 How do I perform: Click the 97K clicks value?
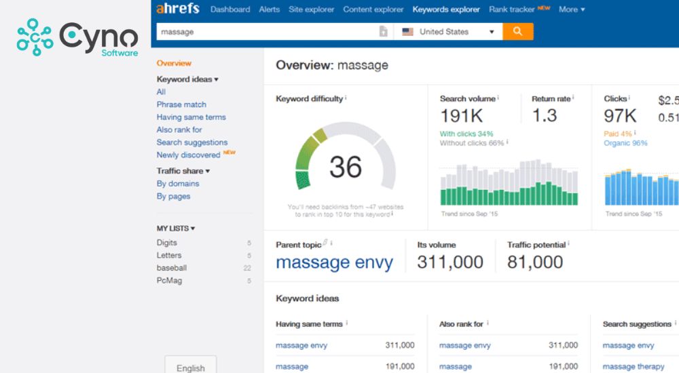[x=620, y=115]
